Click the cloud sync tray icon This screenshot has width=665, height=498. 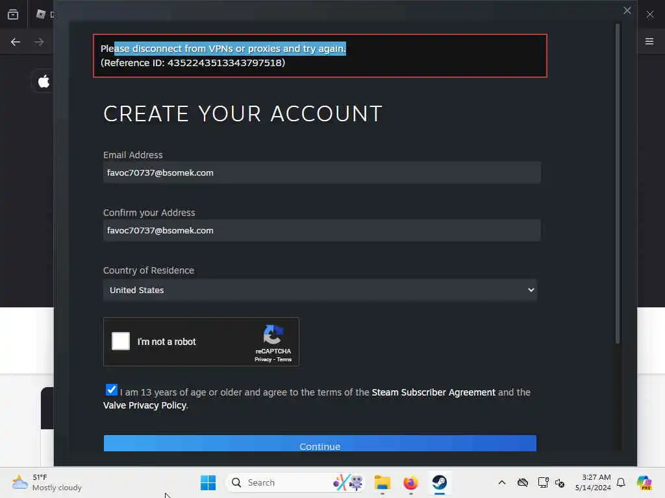523,482
